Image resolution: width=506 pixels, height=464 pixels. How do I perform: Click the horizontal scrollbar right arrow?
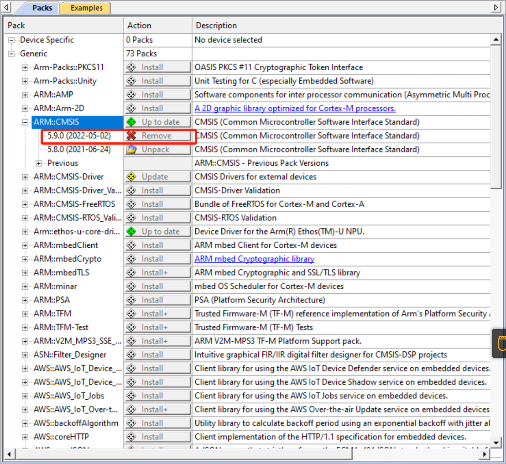(485, 454)
